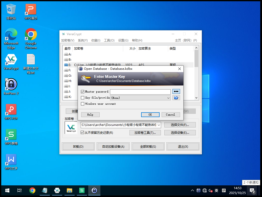Click the 退出(X) button

pos(183,146)
